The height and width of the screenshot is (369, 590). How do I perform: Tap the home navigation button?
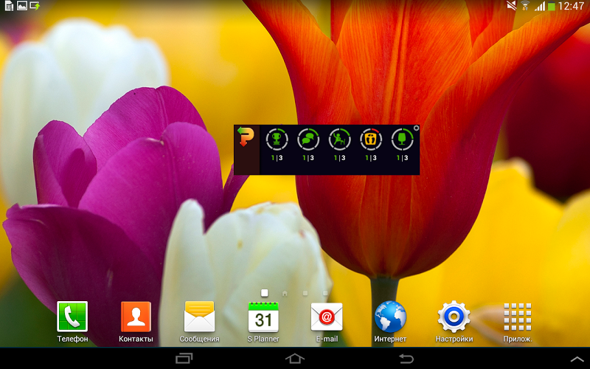coord(294,358)
